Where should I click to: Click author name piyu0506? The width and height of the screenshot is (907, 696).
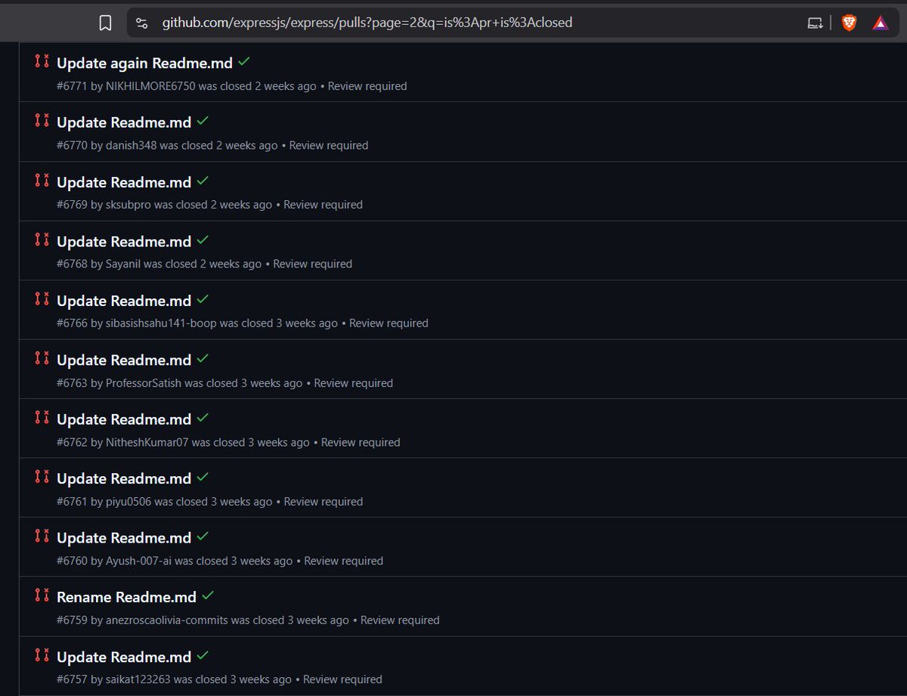pos(128,501)
